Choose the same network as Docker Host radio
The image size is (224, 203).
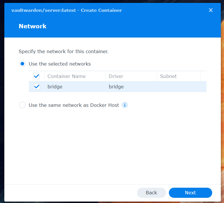click(x=22, y=105)
